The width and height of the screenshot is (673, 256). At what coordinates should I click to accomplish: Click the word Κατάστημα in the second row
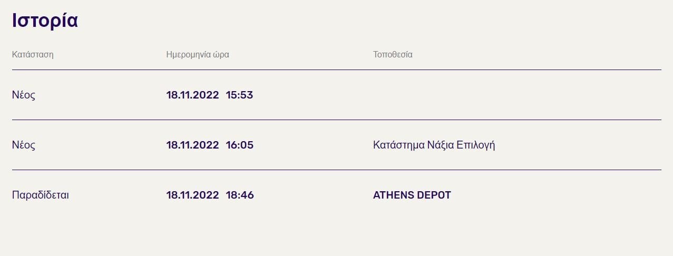point(398,145)
